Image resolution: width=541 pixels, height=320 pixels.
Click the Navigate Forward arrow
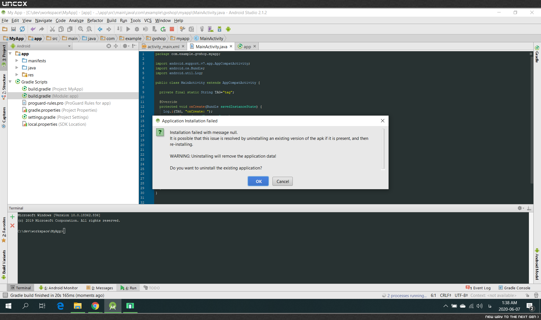click(109, 29)
